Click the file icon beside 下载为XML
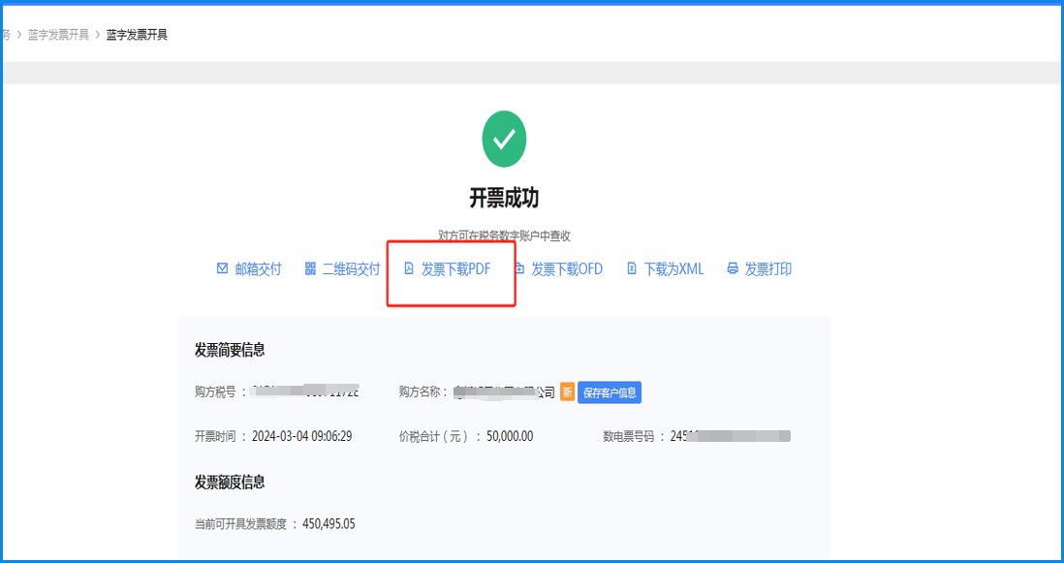 (x=632, y=268)
